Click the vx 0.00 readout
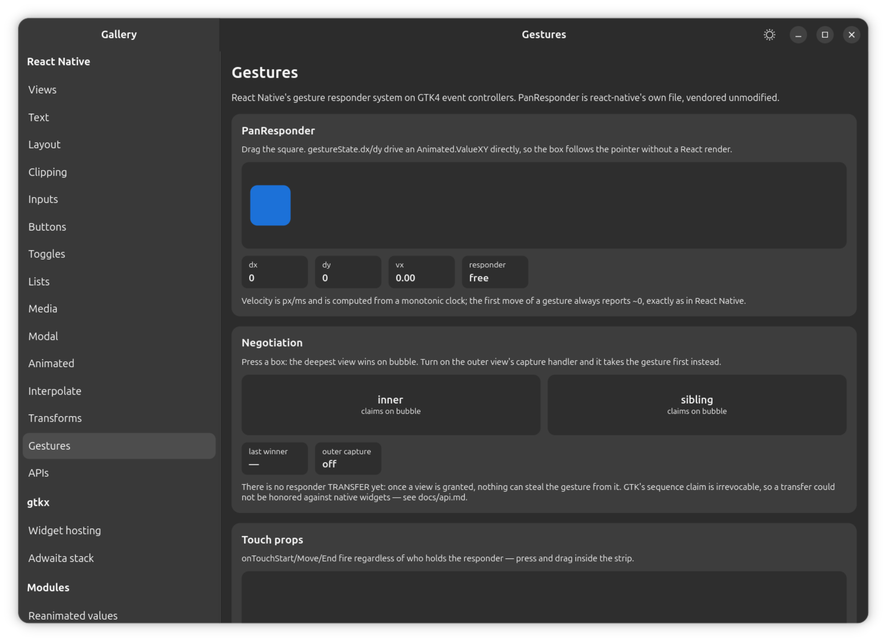Image resolution: width=886 pixels, height=641 pixels. coord(421,272)
